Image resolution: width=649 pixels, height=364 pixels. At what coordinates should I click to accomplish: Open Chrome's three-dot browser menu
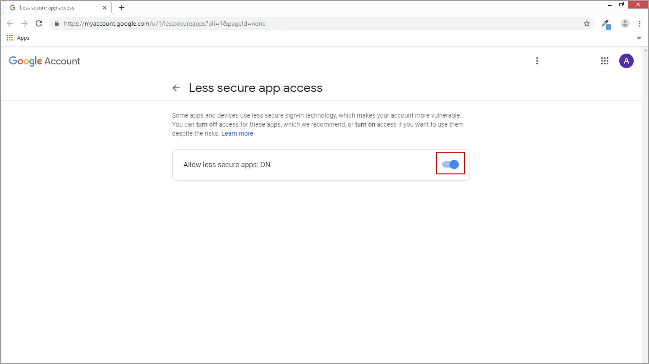tap(640, 23)
